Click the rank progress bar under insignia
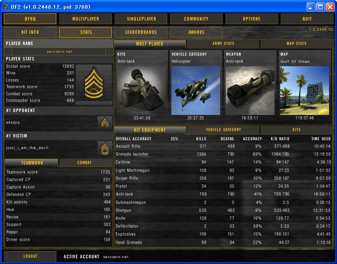The image size is (337, 264). pyautogui.click(x=94, y=103)
